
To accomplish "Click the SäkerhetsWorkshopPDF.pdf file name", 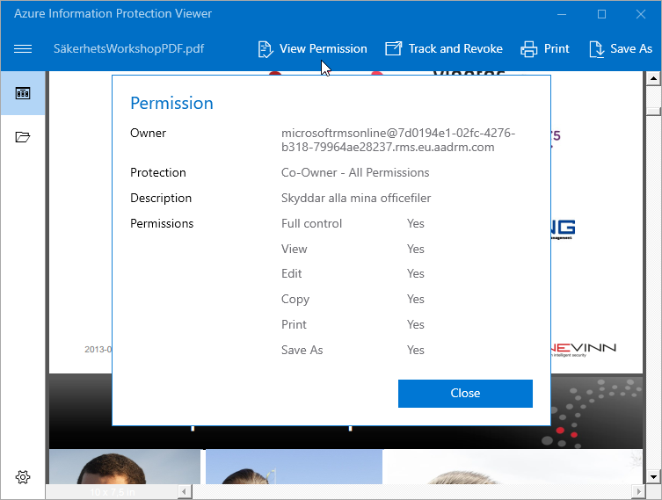I will coord(128,48).
